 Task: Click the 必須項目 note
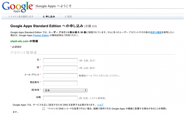(x=16, y=47)
